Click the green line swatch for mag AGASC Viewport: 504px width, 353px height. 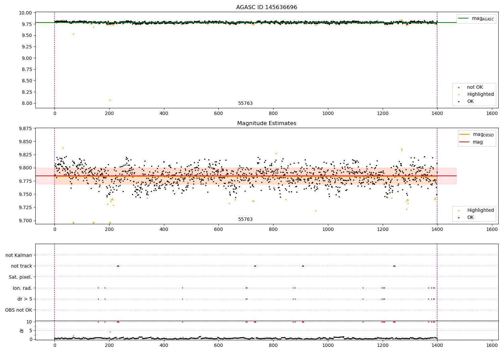coord(464,18)
